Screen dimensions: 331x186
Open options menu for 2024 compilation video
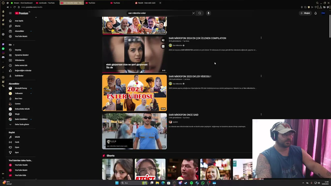(x=261, y=38)
